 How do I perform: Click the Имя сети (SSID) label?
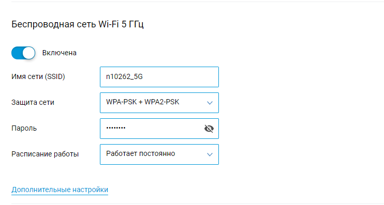38,77
